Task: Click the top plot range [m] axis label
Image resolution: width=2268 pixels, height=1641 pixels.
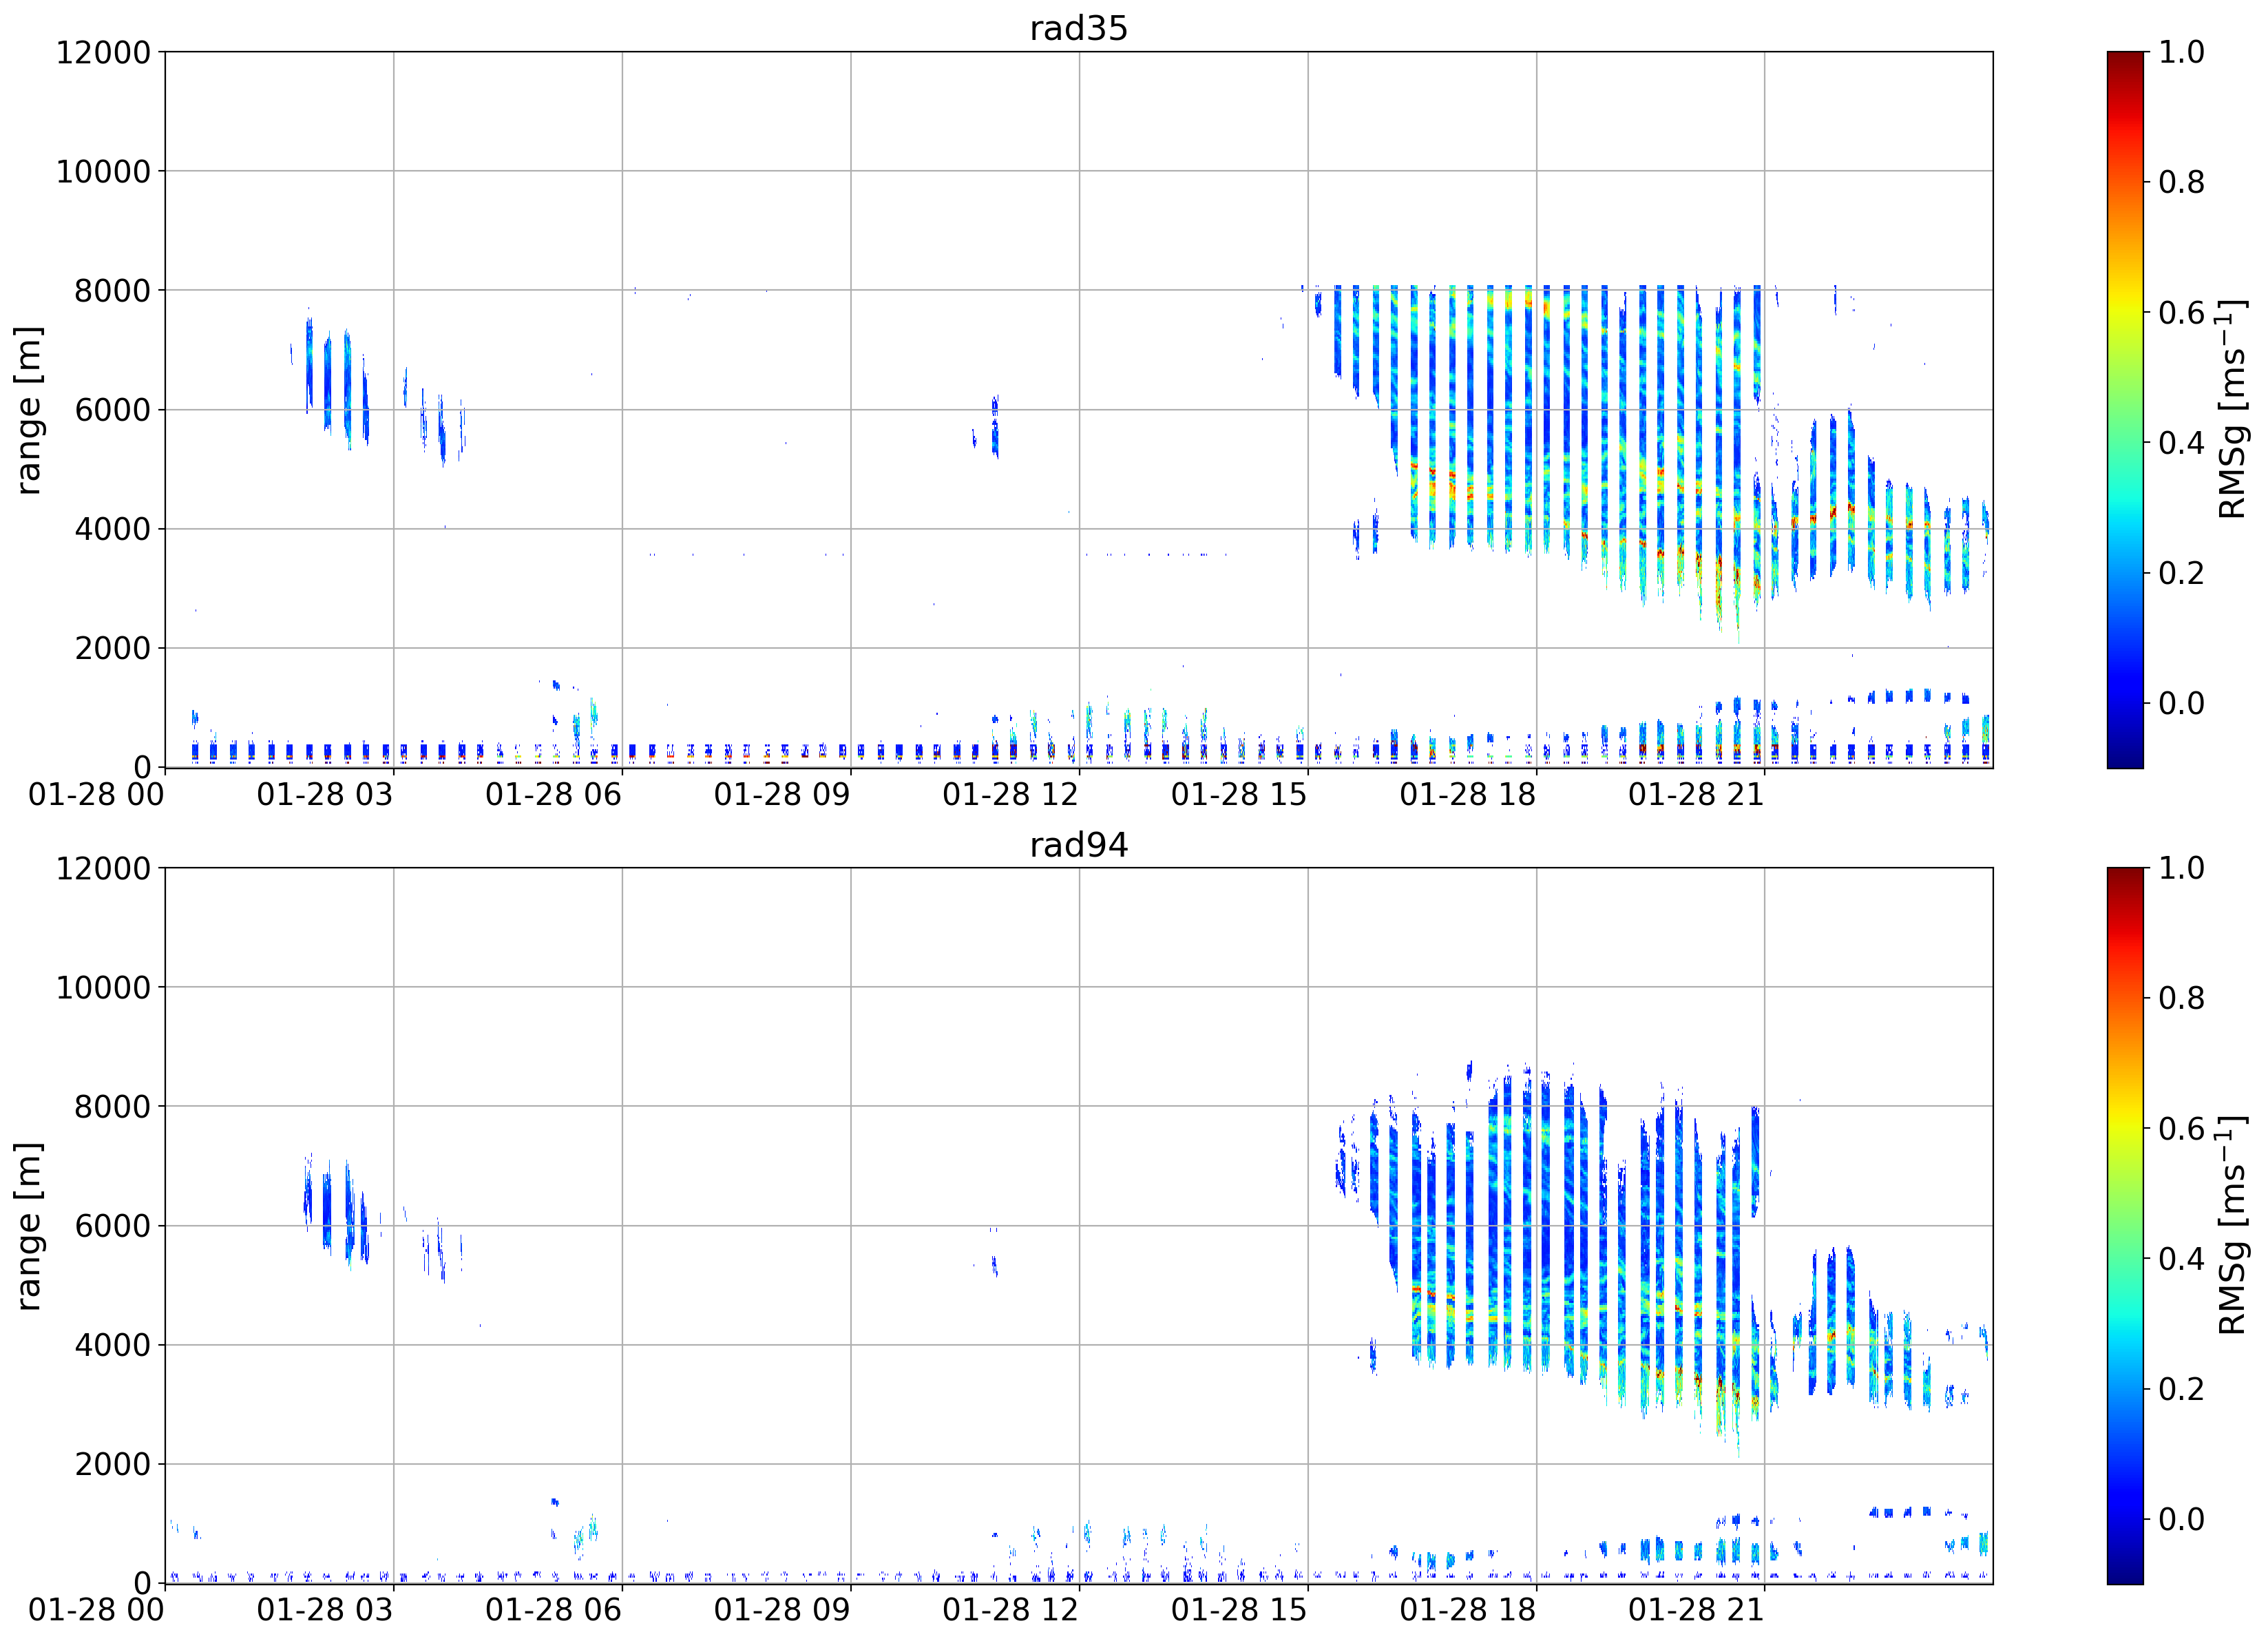Action: coord(28,409)
